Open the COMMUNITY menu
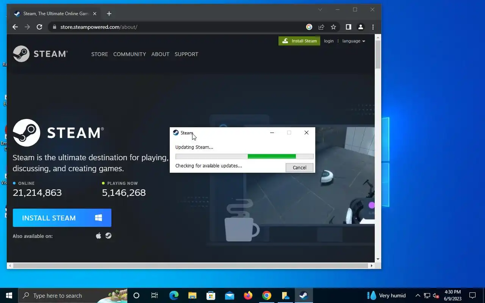The width and height of the screenshot is (485, 303). tap(130, 54)
